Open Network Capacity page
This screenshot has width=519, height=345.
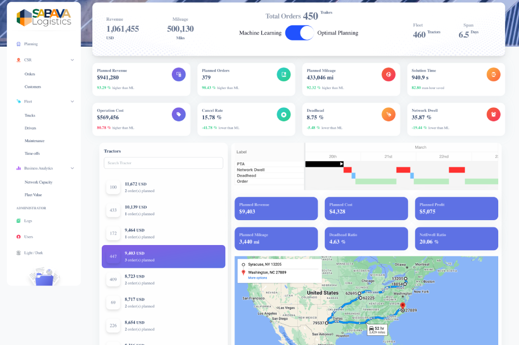pos(38,182)
